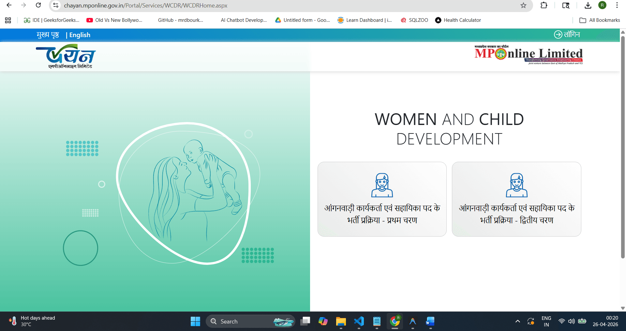Screen dimensions: 626x331
Task: Click the browser profile avatar
Action: pos(602,5)
